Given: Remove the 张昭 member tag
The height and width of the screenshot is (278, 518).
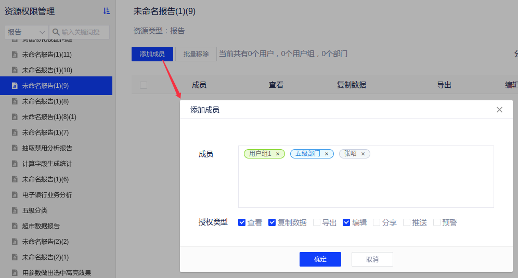Looking at the screenshot, I should point(363,154).
